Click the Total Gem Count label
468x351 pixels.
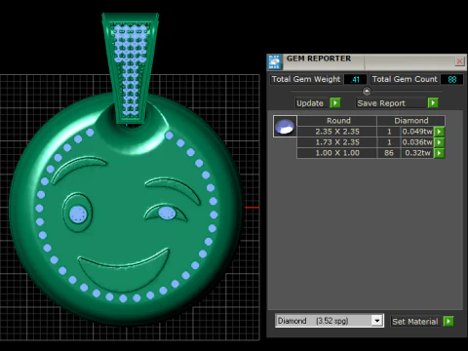pos(405,79)
